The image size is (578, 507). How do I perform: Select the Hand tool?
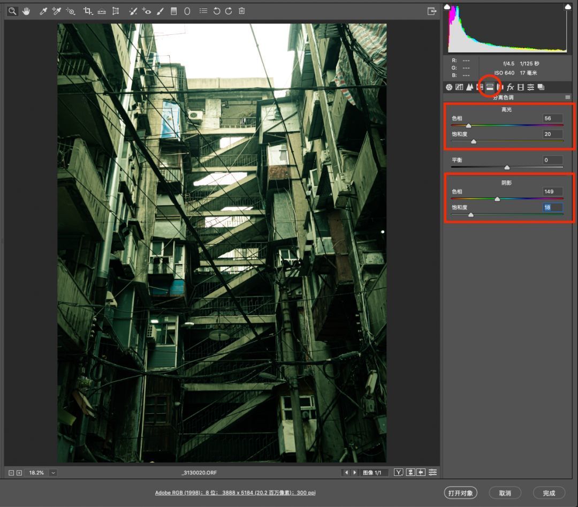click(26, 11)
